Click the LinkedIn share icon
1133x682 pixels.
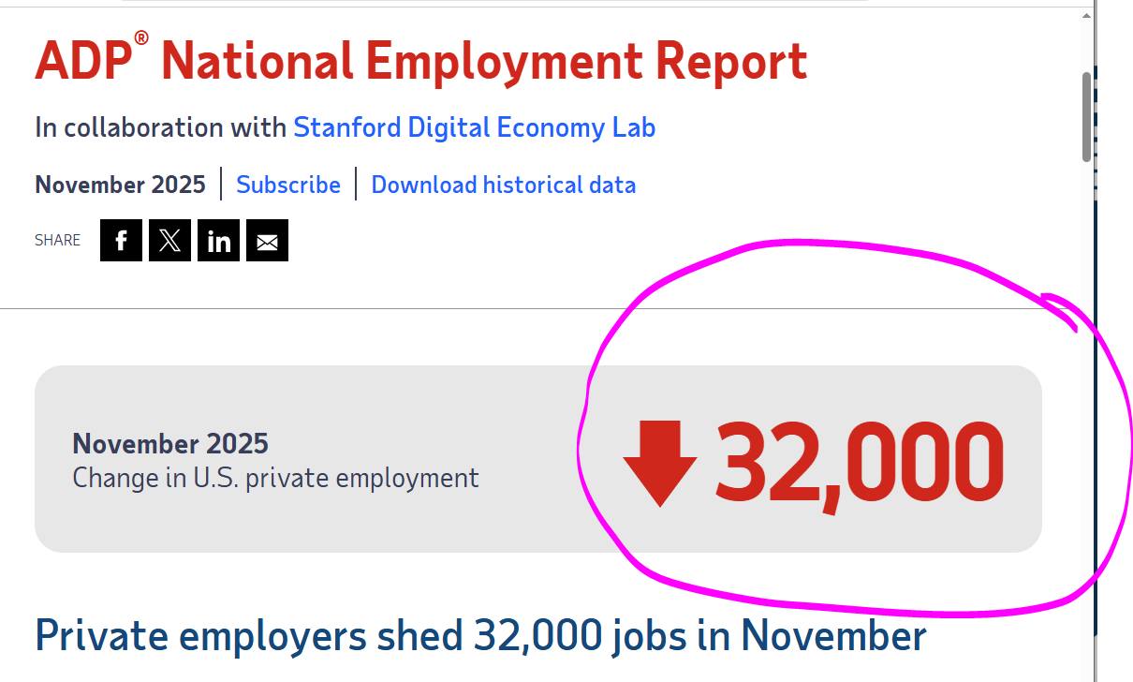218,241
